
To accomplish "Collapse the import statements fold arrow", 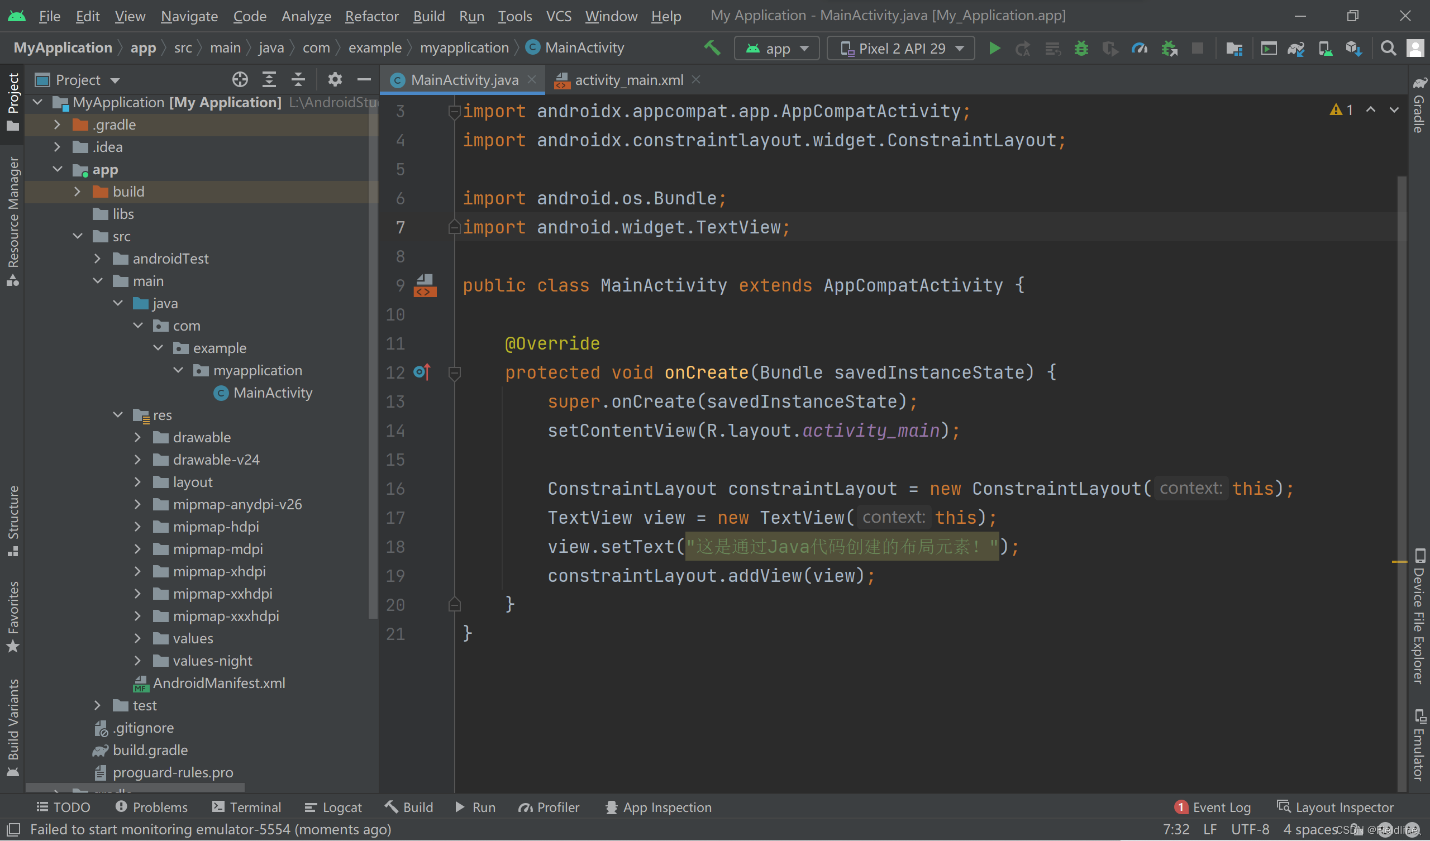I will 454,111.
